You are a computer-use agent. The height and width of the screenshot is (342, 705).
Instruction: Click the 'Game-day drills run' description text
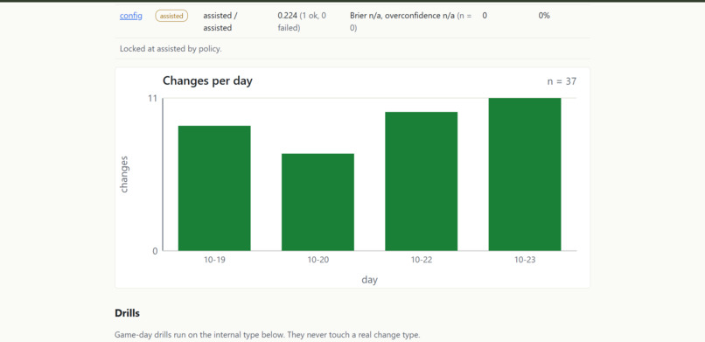[267, 335]
